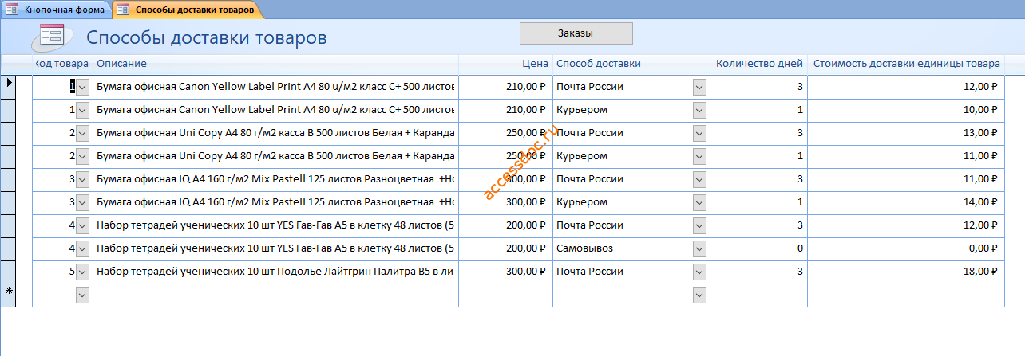Click the 0,00 ₽ delivery cost field
The image size is (1025, 356).
click(x=905, y=248)
